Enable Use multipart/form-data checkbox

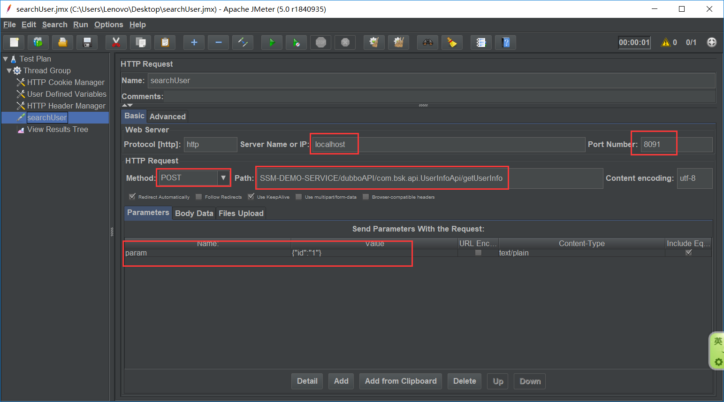pos(299,196)
